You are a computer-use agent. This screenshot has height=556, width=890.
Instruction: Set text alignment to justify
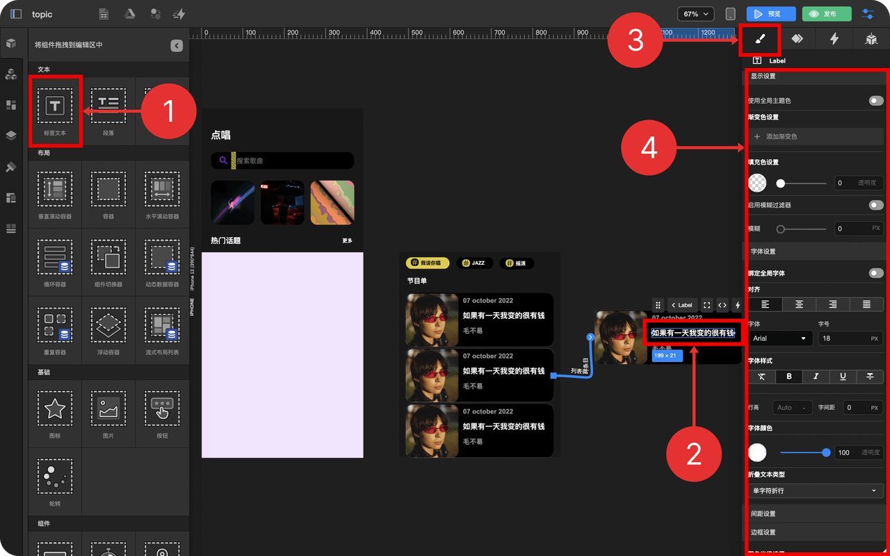[867, 304]
